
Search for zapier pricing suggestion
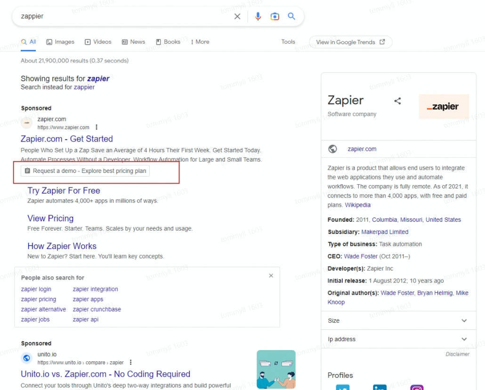click(x=38, y=299)
